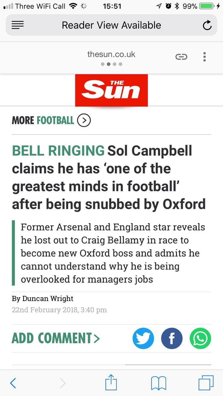223x396 pixels.
Task: Open the Reader View lines icon
Action: 18,25
